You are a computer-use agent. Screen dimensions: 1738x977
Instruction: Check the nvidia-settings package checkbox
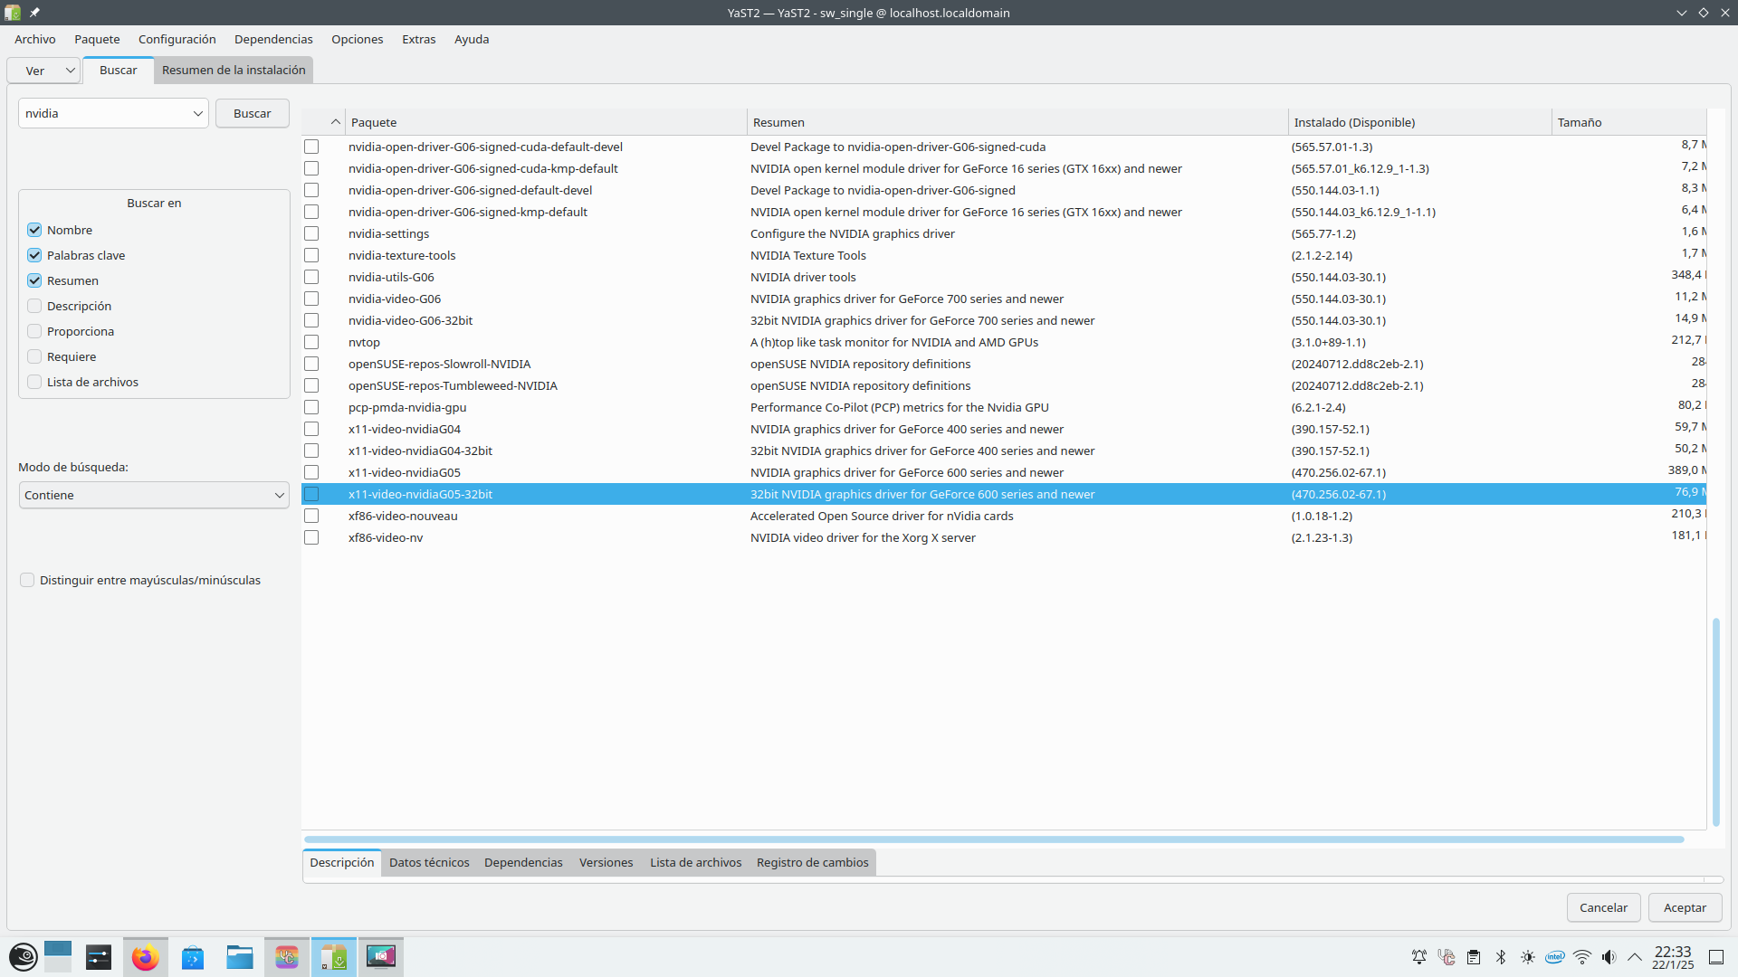click(x=311, y=233)
